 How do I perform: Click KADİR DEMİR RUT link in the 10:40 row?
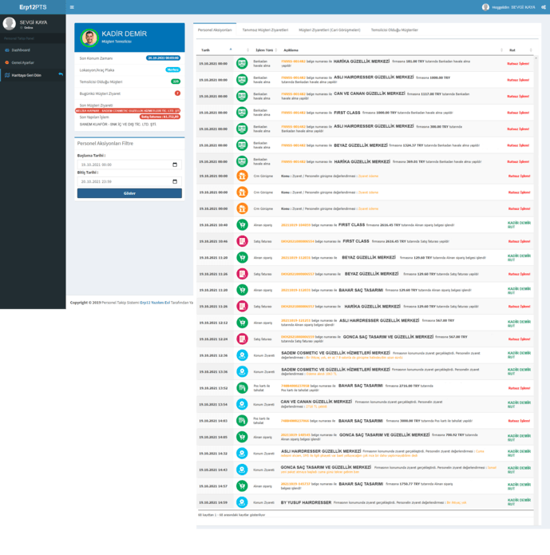coord(519,224)
